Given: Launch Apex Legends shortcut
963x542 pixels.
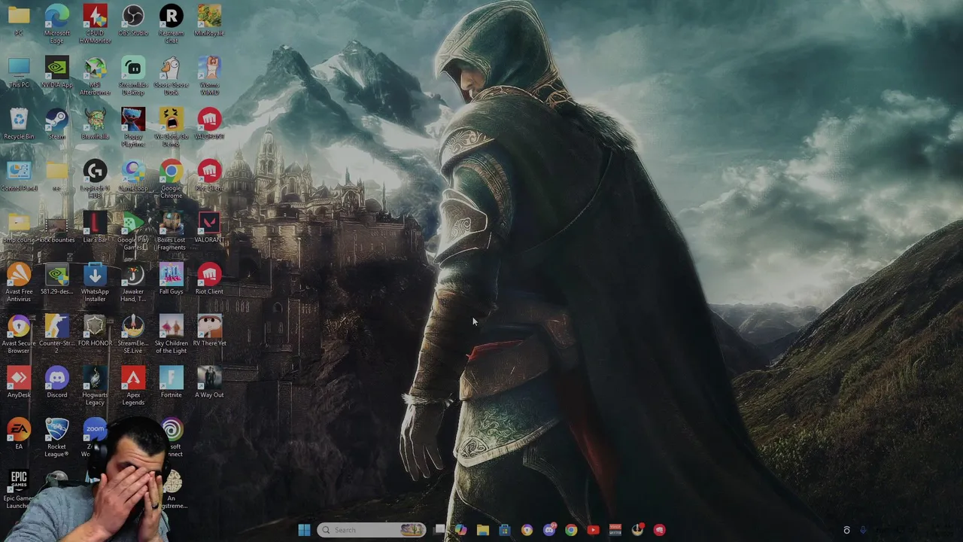Looking at the screenshot, I should pos(133,385).
